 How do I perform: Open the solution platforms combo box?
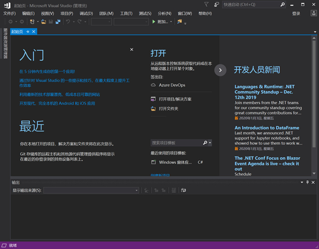pyautogui.click(x=131, y=22)
